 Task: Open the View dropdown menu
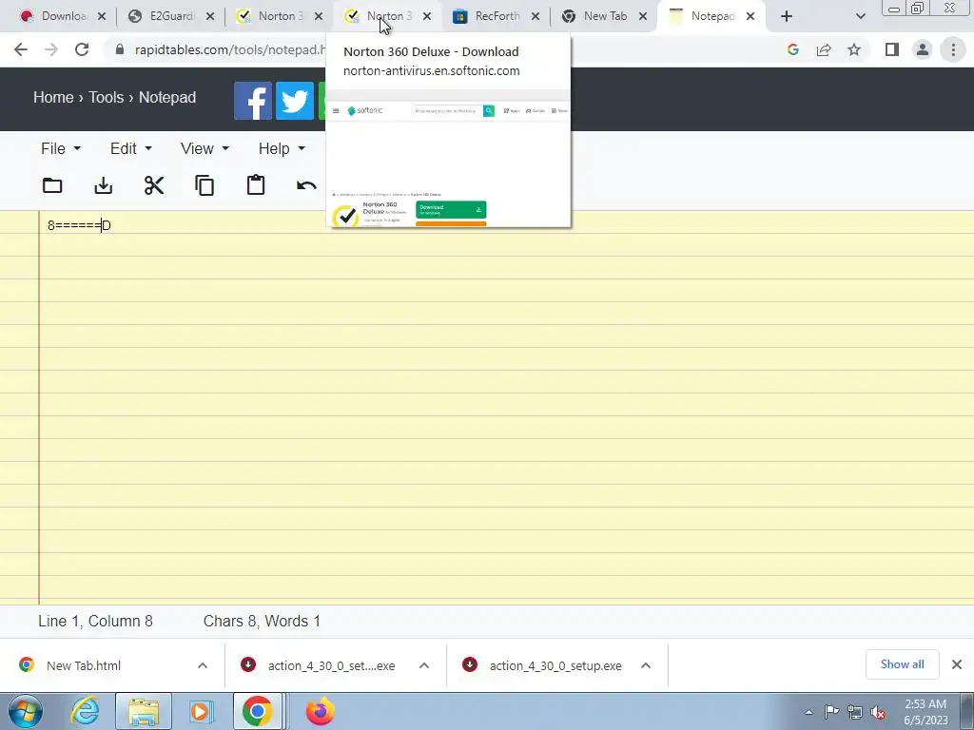pyautogui.click(x=205, y=149)
